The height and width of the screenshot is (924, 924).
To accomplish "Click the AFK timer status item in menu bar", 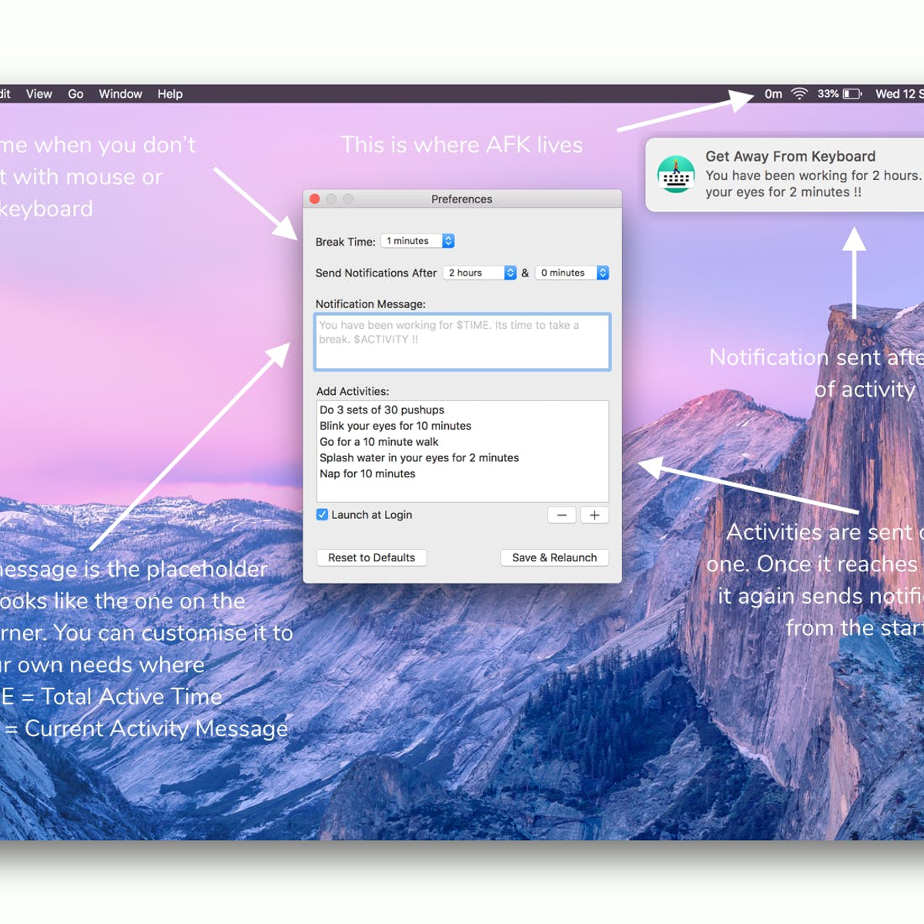I will click(x=773, y=94).
